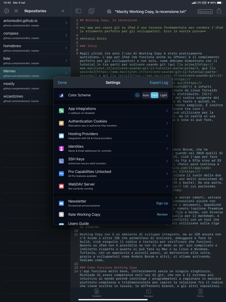Expand Authentication Cookies chevron

tap(167, 123)
